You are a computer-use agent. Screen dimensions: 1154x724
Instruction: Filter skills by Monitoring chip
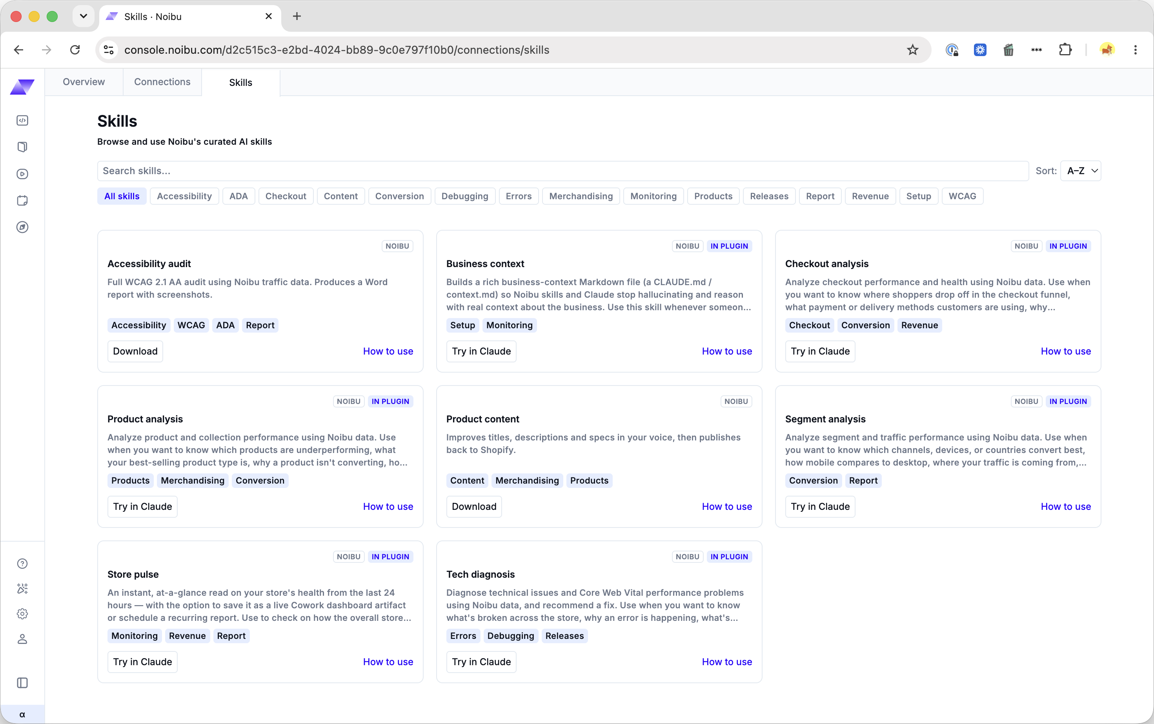(653, 196)
